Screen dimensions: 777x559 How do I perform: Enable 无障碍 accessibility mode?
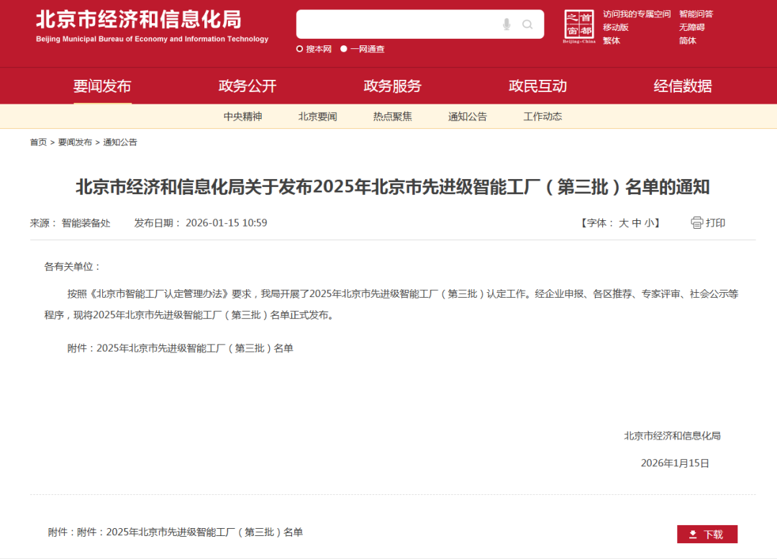point(692,27)
